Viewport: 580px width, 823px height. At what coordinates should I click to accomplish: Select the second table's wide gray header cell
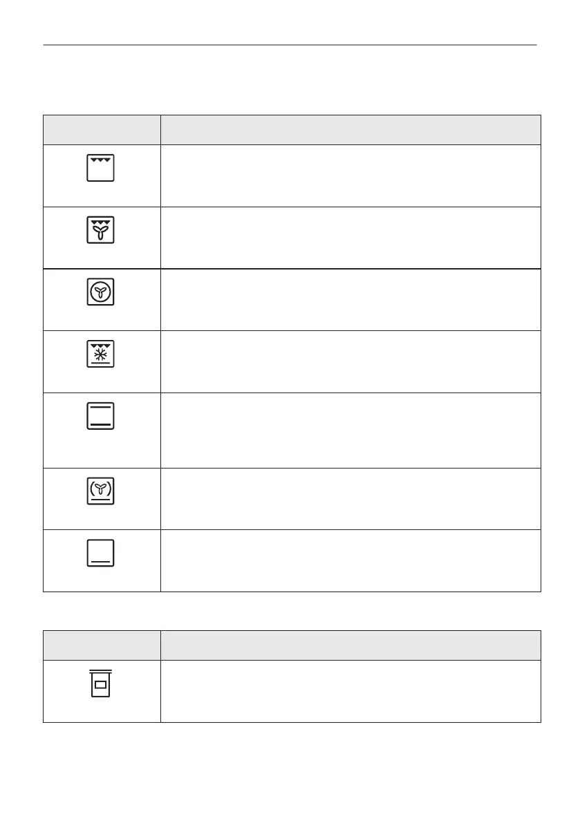[x=350, y=645]
